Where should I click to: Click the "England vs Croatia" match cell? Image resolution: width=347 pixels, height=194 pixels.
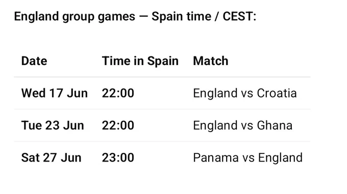point(245,93)
